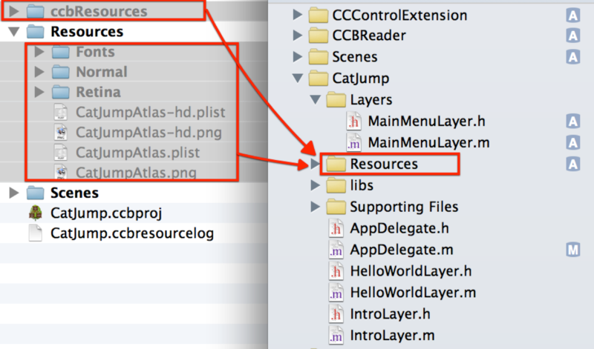Click the IntroLayer.m file icon
The width and height of the screenshot is (594, 349).
[336, 336]
